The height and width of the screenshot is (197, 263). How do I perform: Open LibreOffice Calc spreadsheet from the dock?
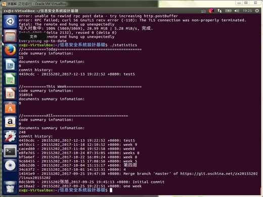[x=10, y=79]
